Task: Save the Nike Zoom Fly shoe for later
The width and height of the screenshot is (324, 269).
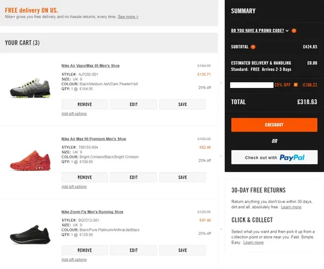Action: [x=183, y=250]
